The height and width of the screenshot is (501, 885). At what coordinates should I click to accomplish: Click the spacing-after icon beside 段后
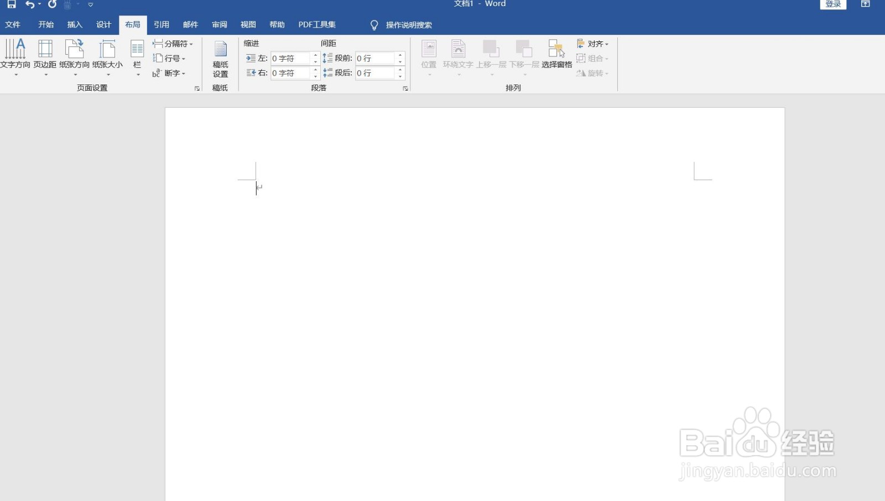328,73
